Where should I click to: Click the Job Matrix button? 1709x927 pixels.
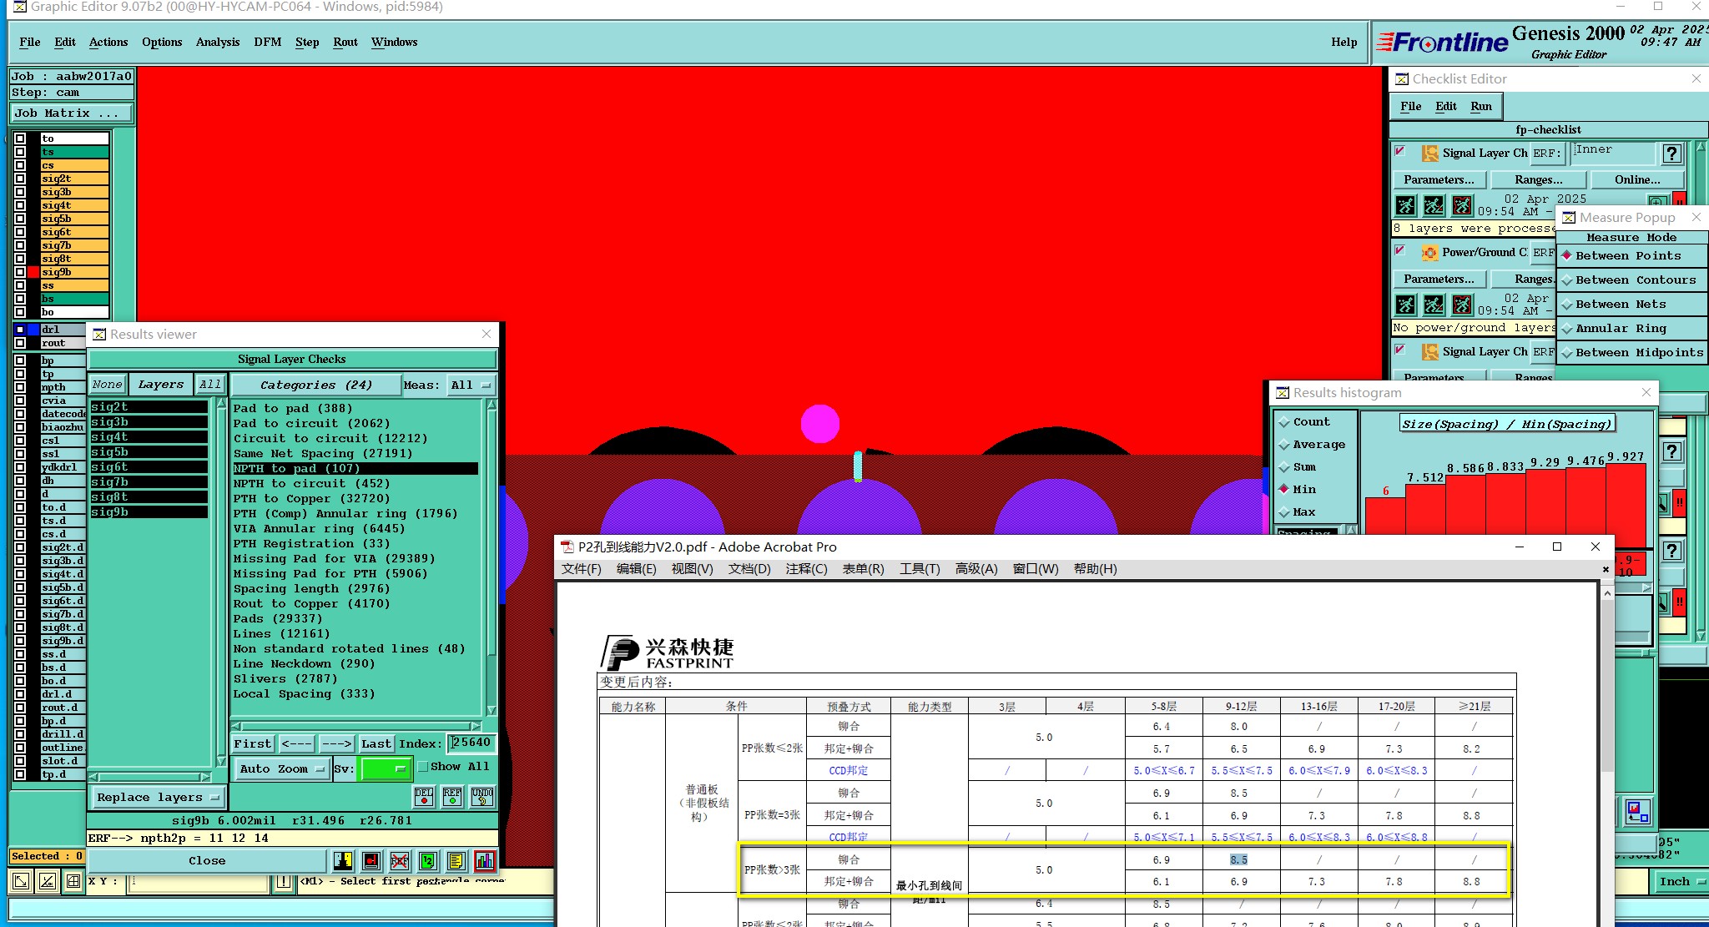pyautogui.click(x=71, y=113)
